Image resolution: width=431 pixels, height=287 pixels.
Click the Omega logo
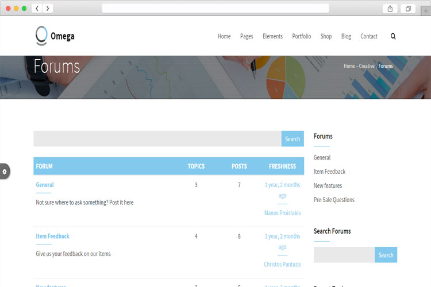[x=55, y=36]
